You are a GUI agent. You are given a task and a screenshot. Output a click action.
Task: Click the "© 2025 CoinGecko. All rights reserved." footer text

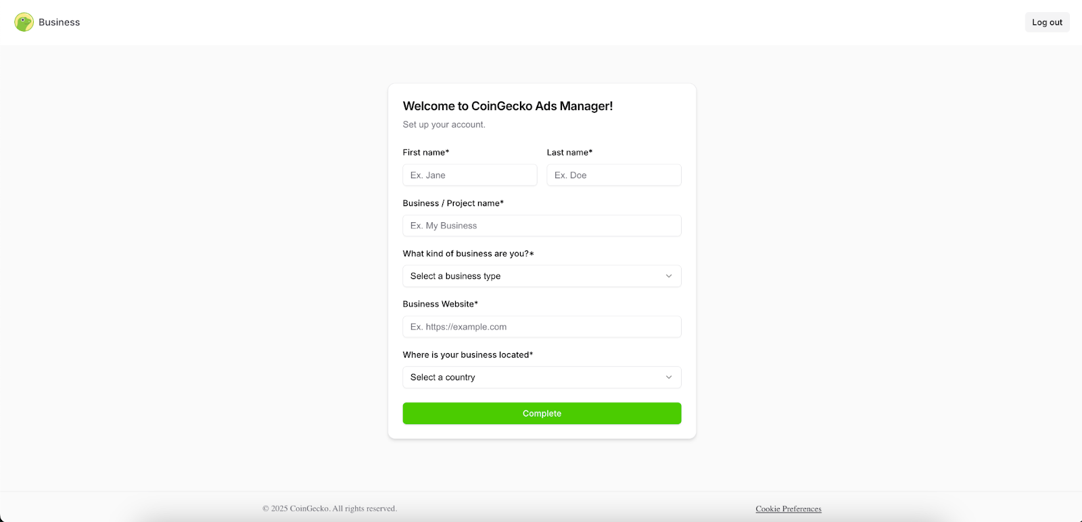(x=329, y=508)
